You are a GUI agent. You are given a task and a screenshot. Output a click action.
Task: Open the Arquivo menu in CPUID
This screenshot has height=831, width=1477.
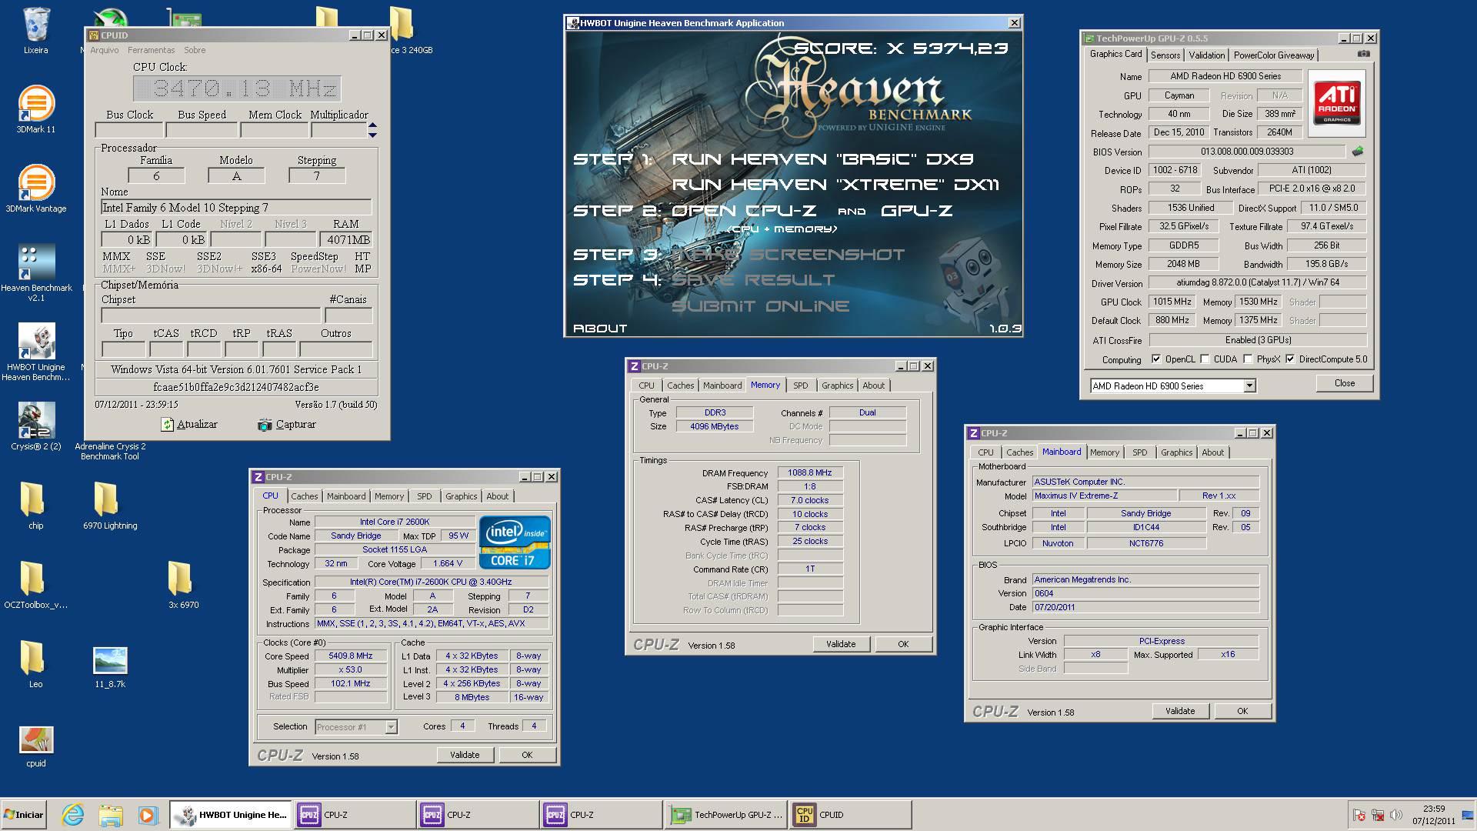[105, 50]
